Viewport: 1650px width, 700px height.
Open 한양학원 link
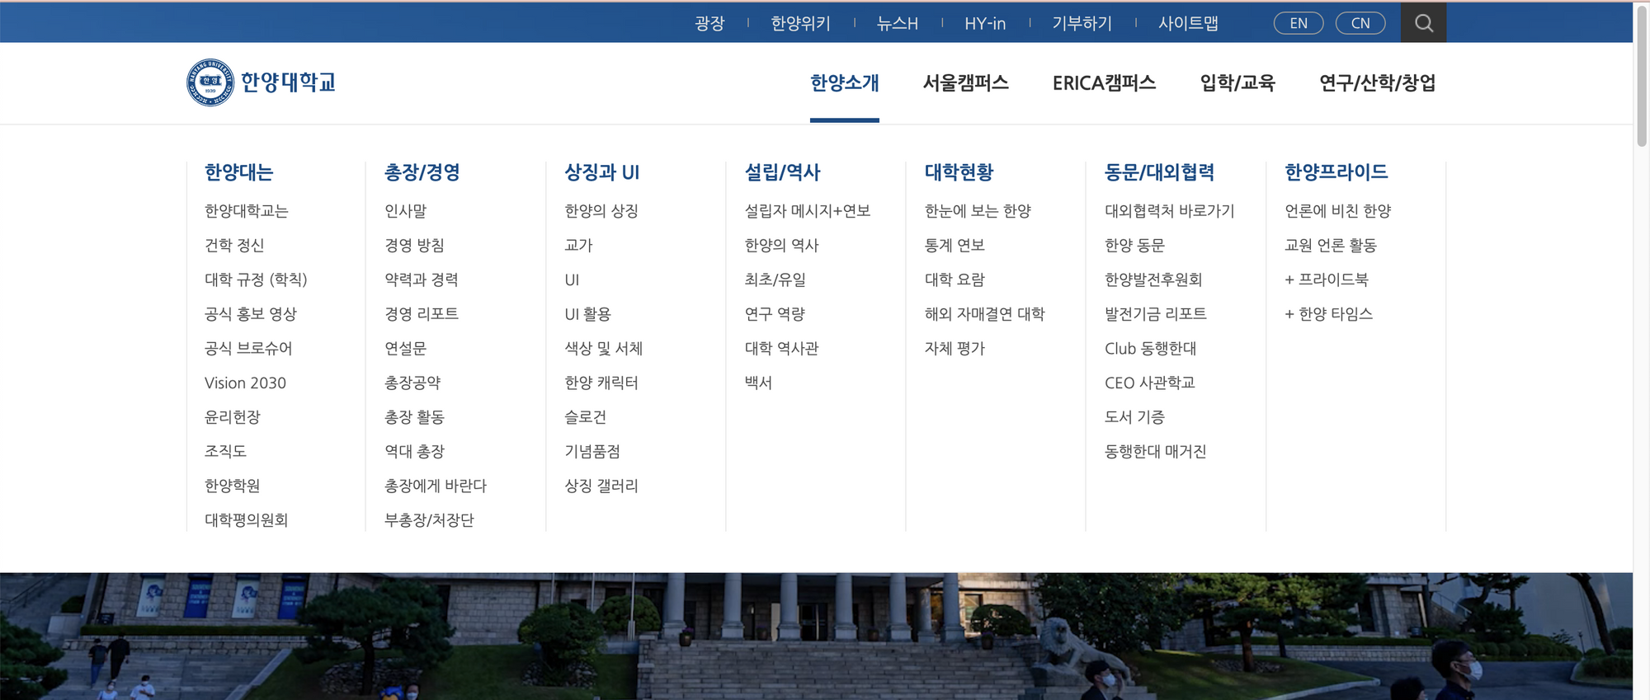coord(233,486)
